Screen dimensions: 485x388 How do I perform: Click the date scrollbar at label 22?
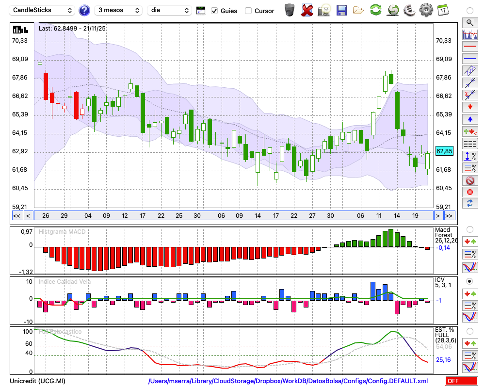[x=161, y=216]
